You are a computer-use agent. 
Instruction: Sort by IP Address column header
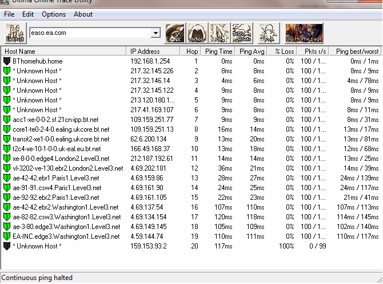click(x=153, y=52)
